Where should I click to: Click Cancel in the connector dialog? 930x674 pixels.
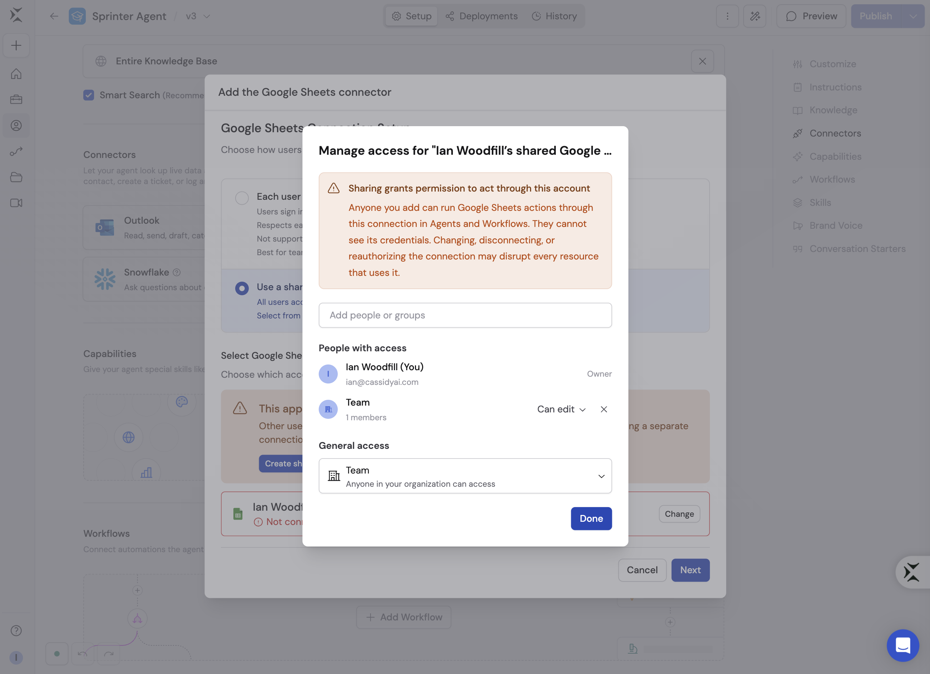tap(642, 570)
